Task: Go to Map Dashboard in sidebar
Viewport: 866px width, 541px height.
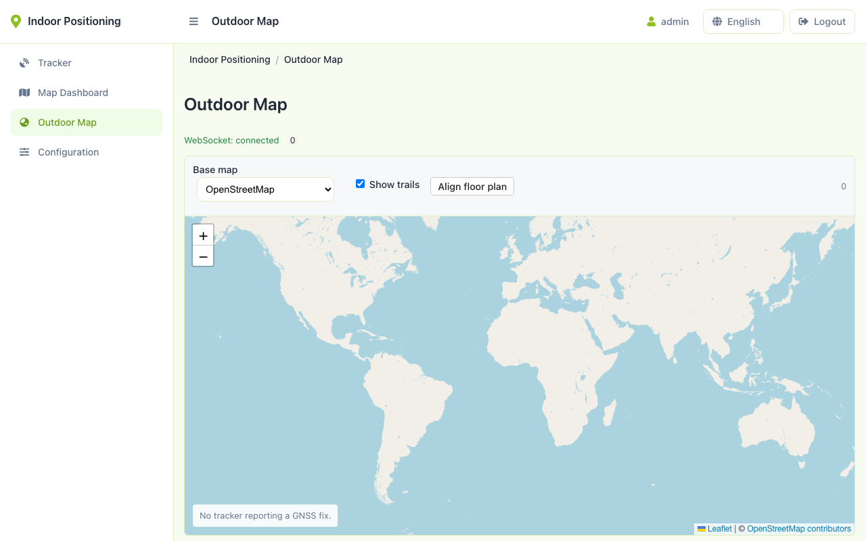Action: [87, 93]
